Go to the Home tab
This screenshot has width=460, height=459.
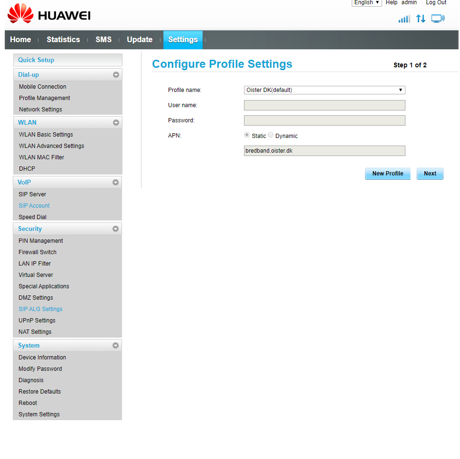pyautogui.click(x=20, y=39)
